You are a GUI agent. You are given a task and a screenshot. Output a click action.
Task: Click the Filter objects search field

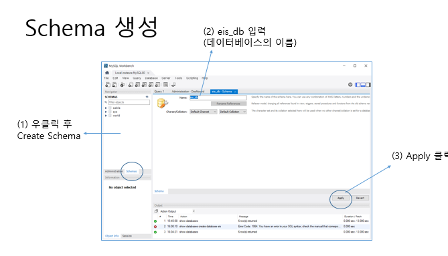tap(129, 102)
